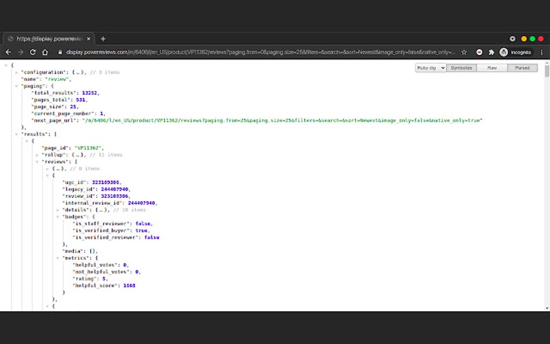Click the pages_total value 531
Viewport: 550px width, 344px height.
[x=81, y=100]
